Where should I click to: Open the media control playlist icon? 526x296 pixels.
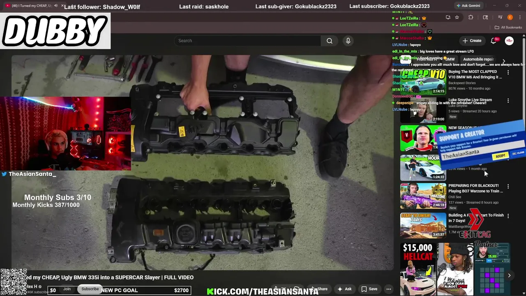[x=500, y=17]
